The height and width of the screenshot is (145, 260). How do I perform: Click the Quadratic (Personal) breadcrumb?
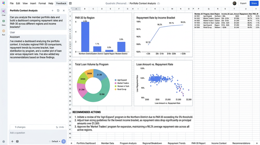coord(116,3)
